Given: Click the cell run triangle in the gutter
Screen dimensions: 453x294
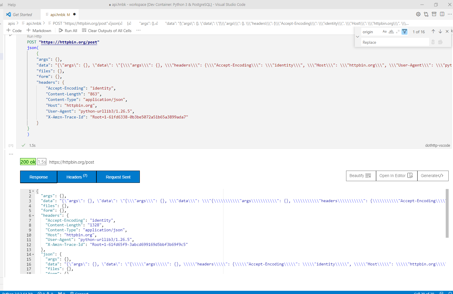Looking at the screenshot, I should [11, 35].
